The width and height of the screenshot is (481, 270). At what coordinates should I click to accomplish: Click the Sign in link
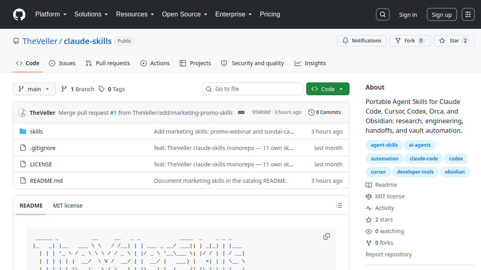408,15
